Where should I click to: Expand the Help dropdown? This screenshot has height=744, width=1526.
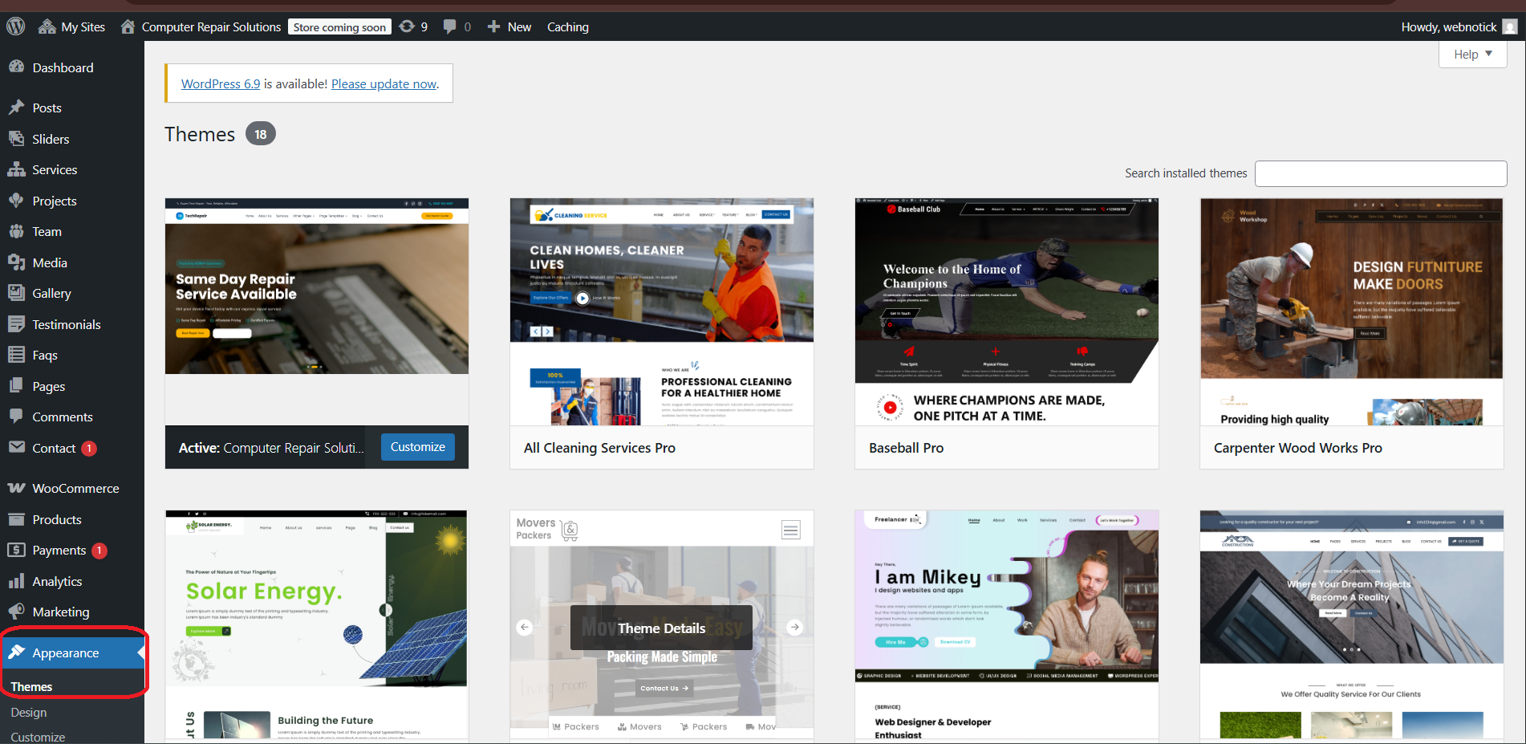point(1472,54)
